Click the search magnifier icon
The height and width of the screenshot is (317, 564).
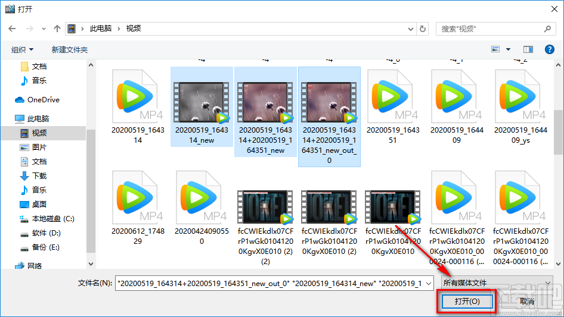[547, 29]
